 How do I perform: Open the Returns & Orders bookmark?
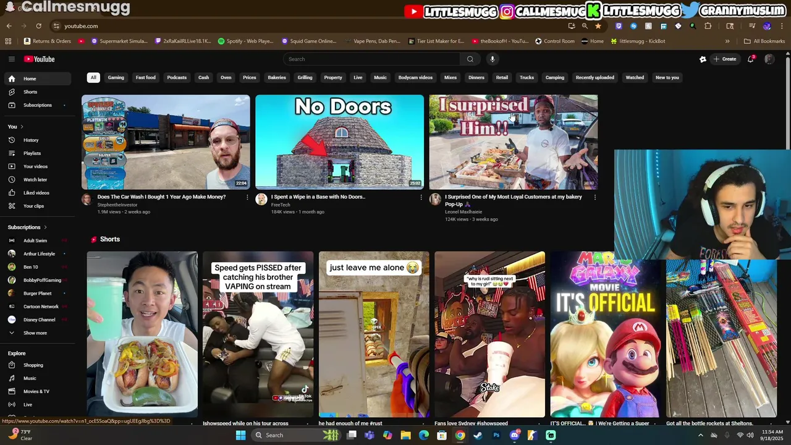[48, 41]
